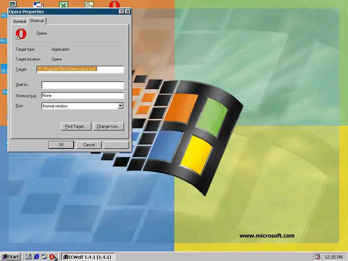348x261 pixels.
Task: Click the Excel shortcut icon on the desktop
Action: [64, 4]
